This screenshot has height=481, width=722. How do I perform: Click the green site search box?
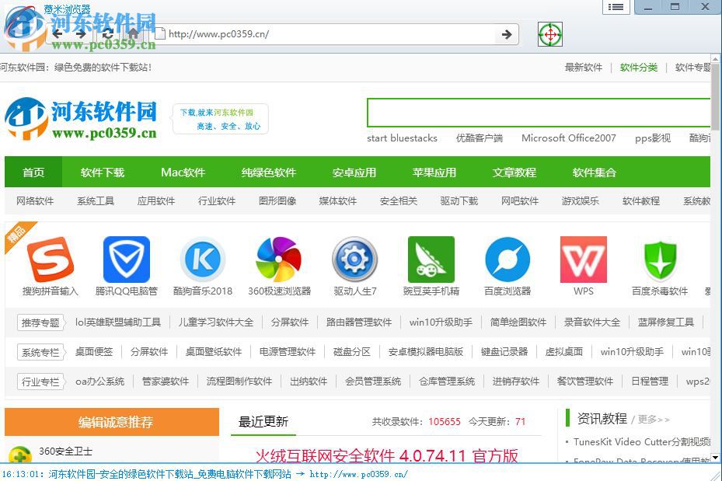tap(539, 113)
